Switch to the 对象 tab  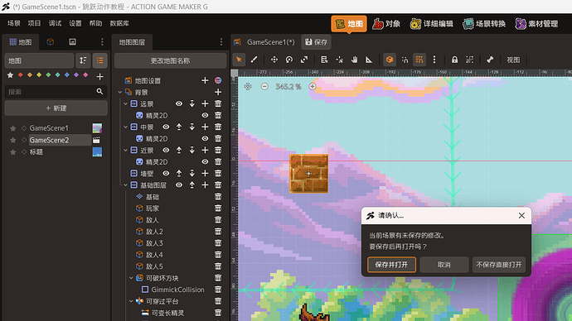386,24
